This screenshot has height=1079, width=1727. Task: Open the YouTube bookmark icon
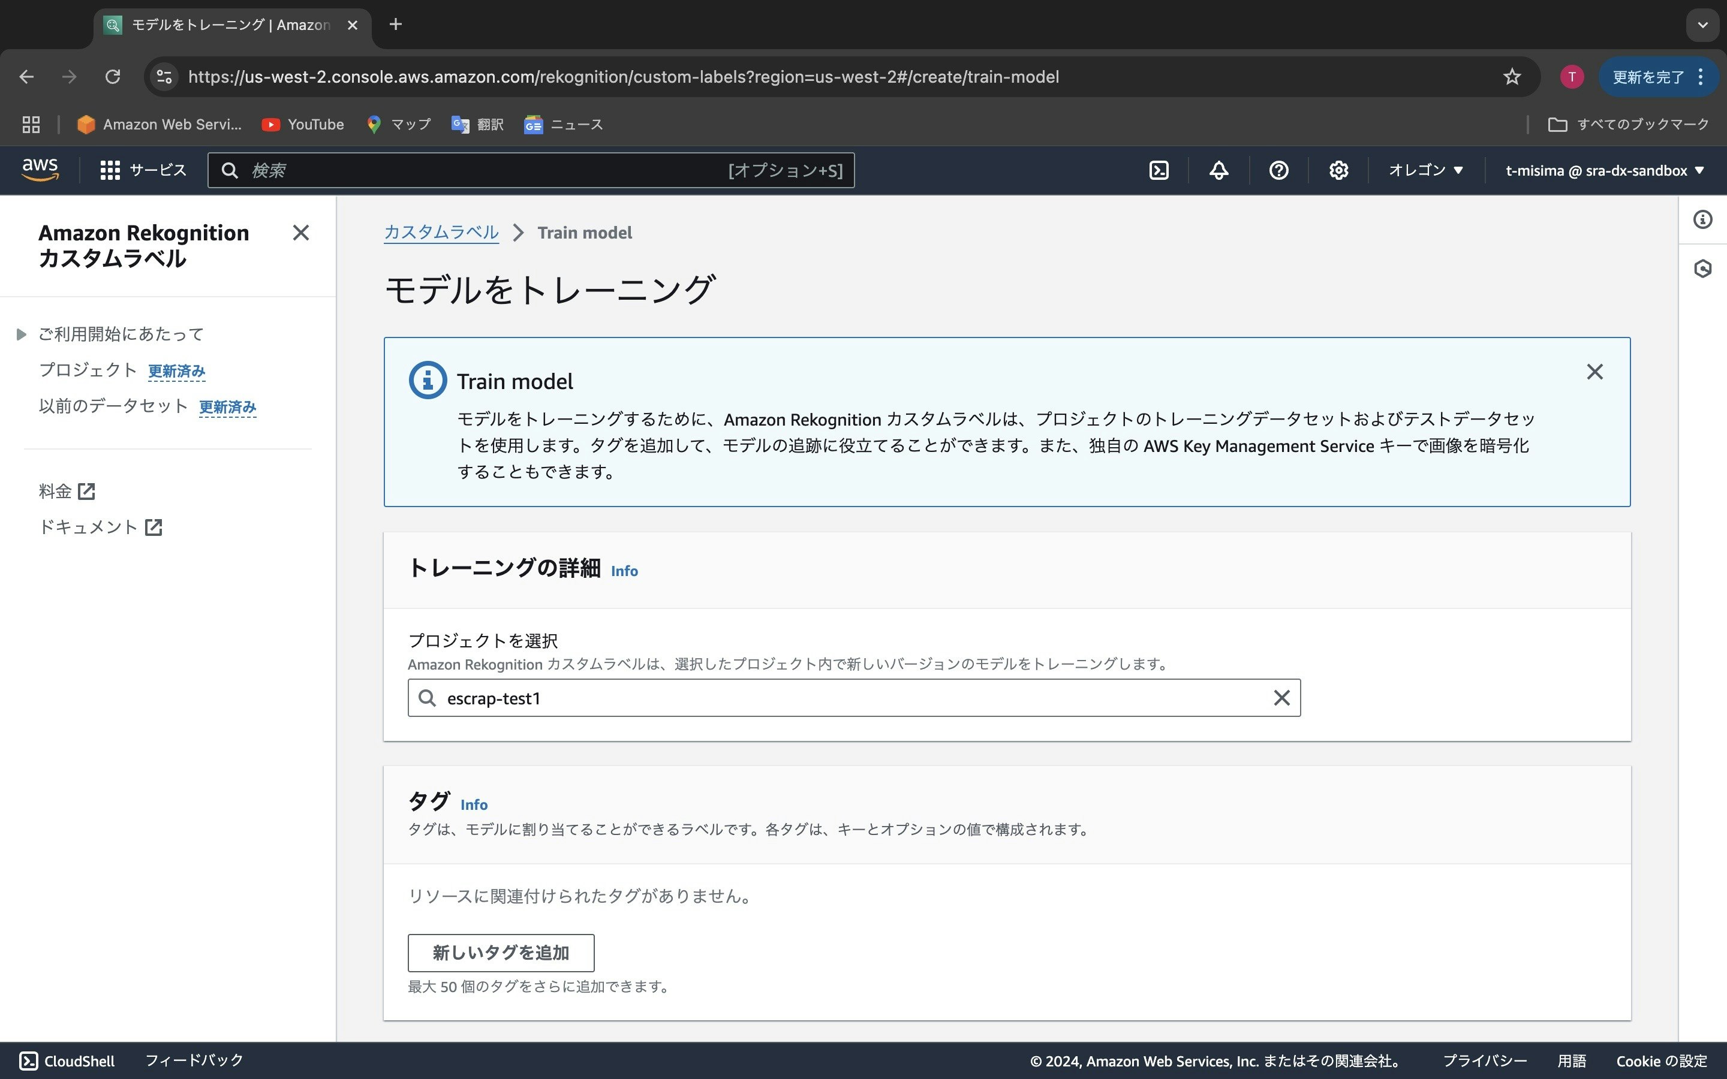pos(271,123)
